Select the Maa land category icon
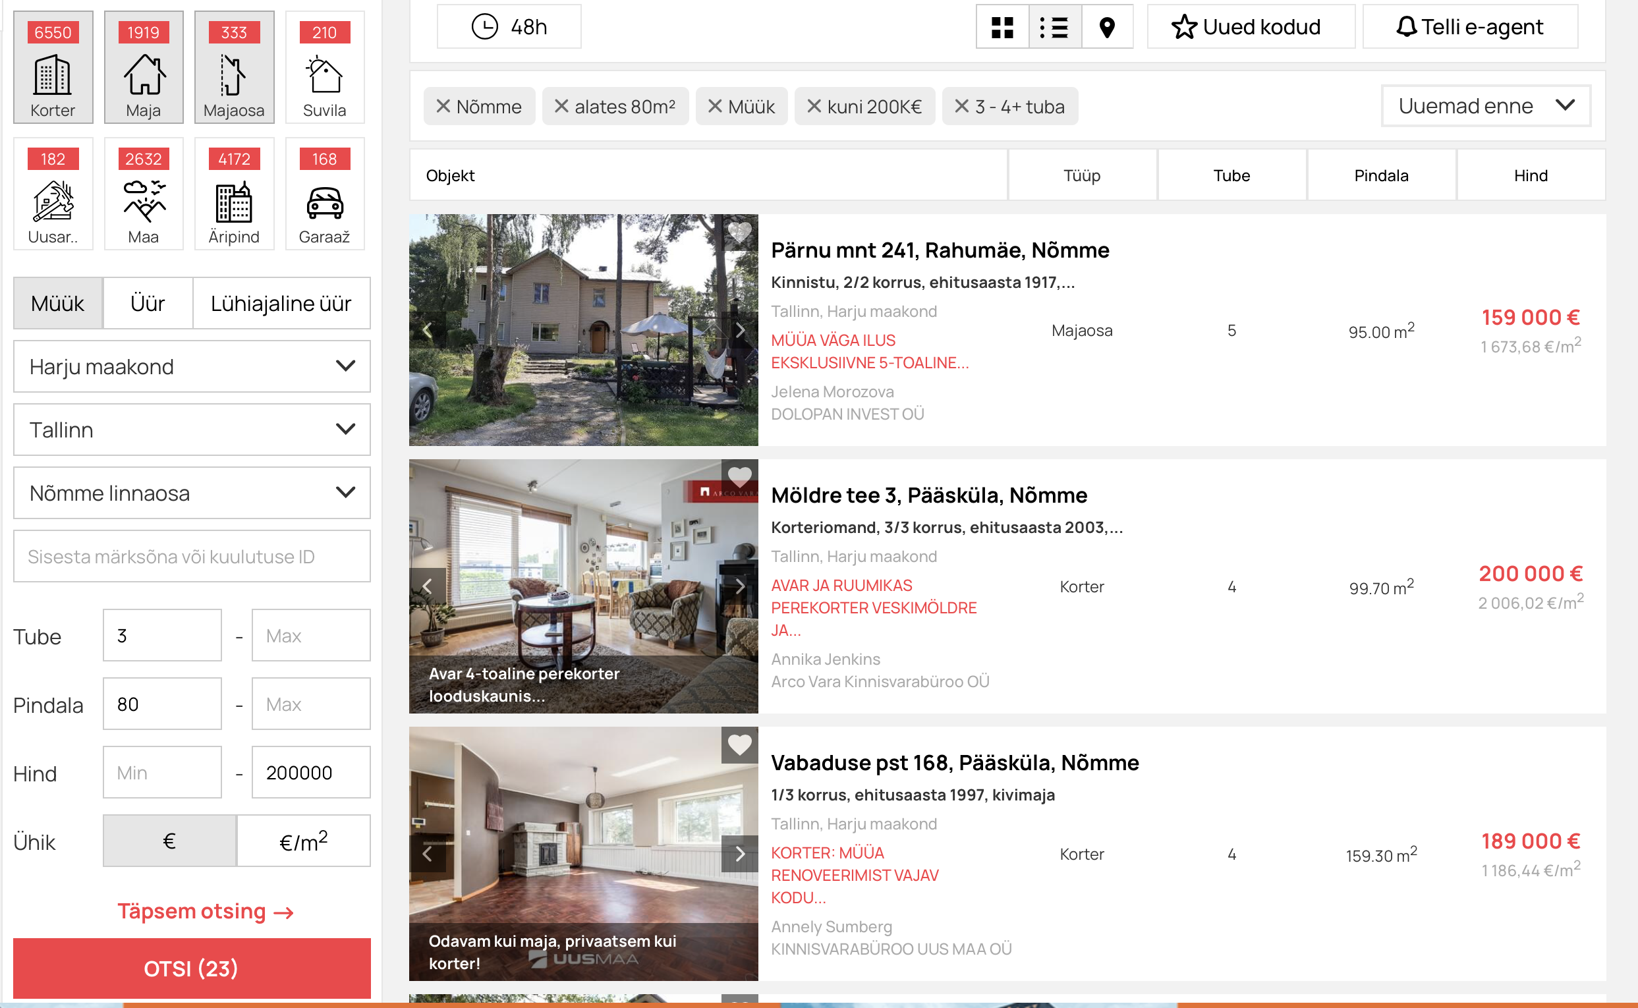 click(x=144, y=194)
